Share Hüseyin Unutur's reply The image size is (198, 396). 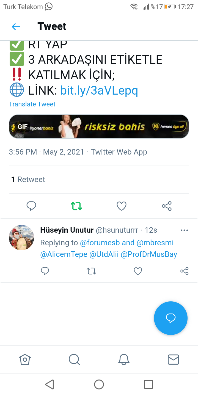pyautogui.click(x=184, y=271)
